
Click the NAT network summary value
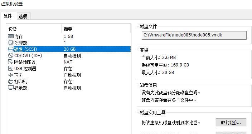tap(68, 62)
